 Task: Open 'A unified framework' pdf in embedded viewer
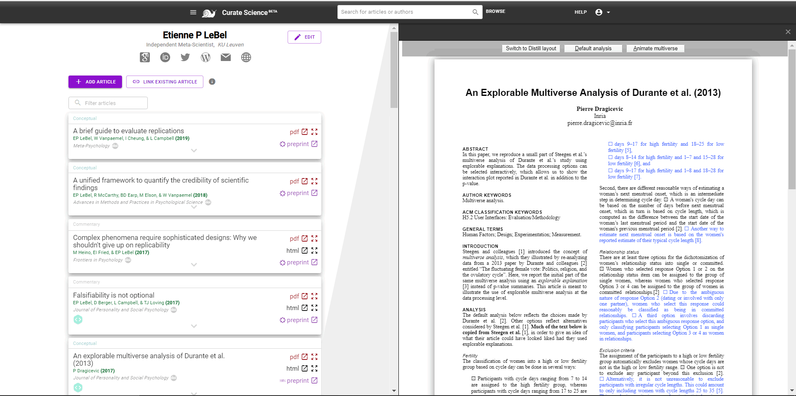pos(315,181)
